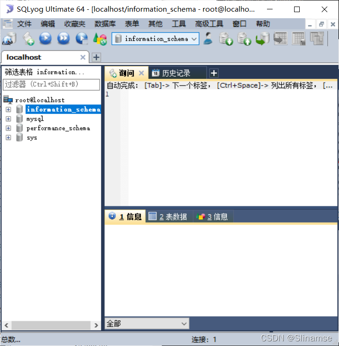The height and width of the screenshot is (346, 339).
Task: Open the information_schema database dropdown
Action: [155, 39]
